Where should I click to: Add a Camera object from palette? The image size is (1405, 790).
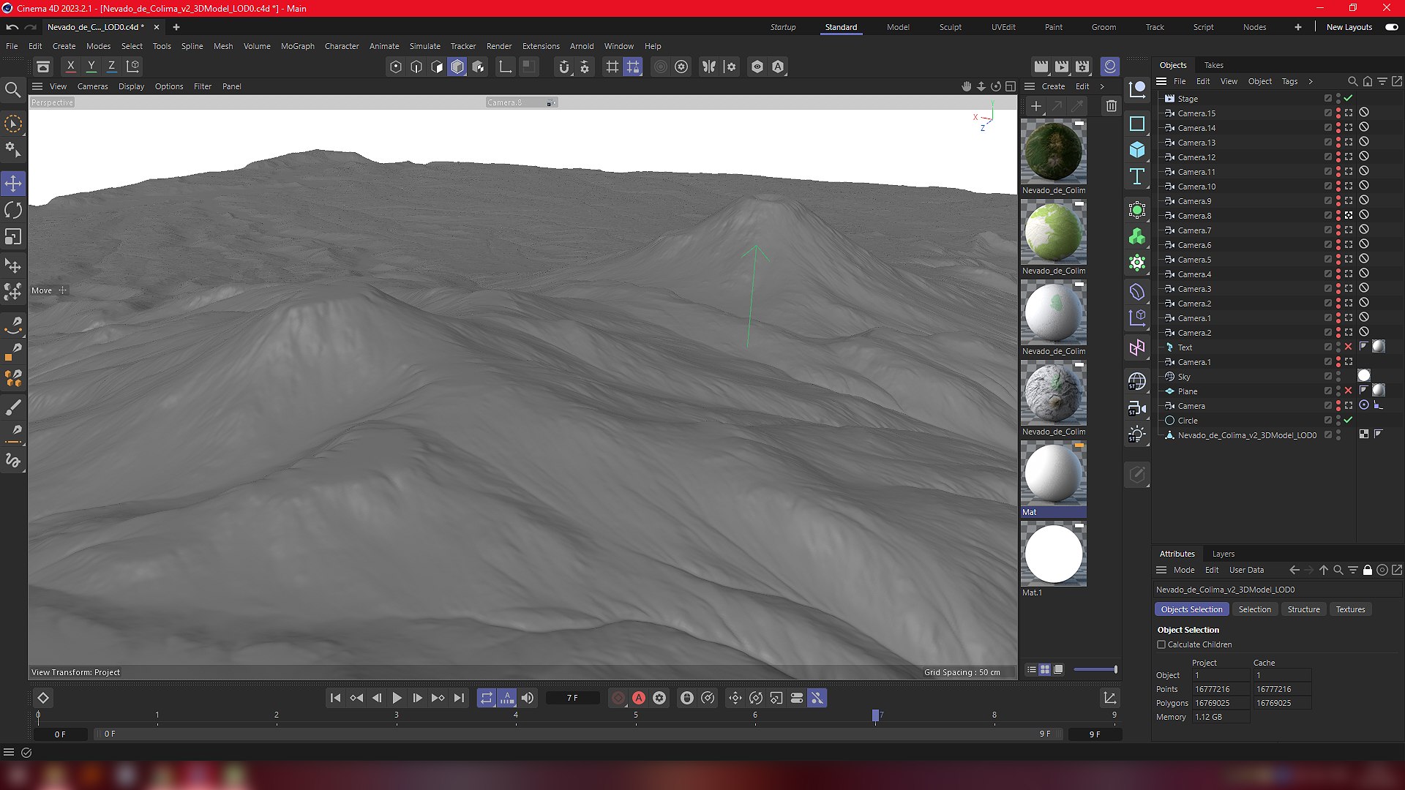1137,407
